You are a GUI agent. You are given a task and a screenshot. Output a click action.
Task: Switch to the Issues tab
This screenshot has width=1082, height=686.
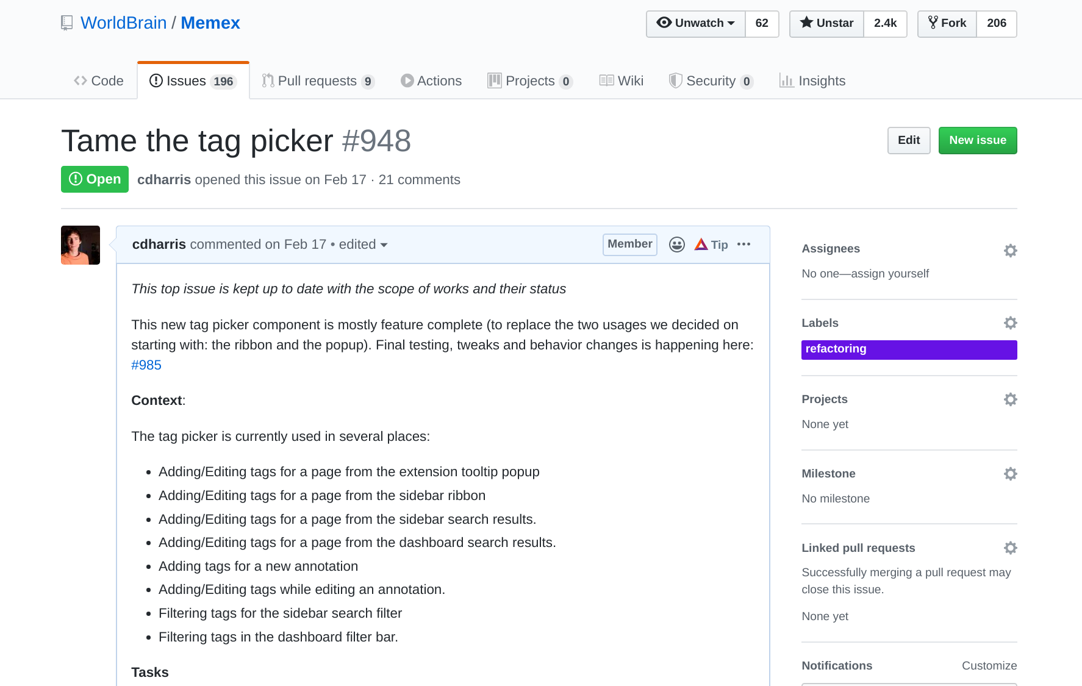(193, 81)
